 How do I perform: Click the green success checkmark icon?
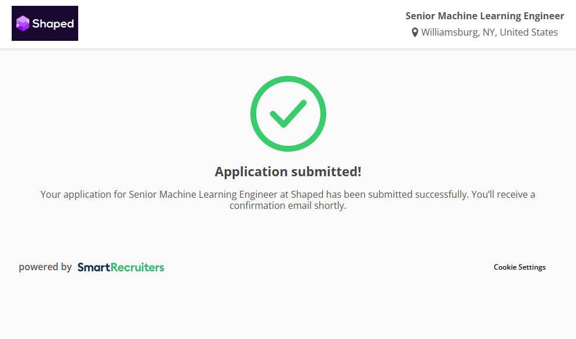pyautogui.click(x=288, y=114)
